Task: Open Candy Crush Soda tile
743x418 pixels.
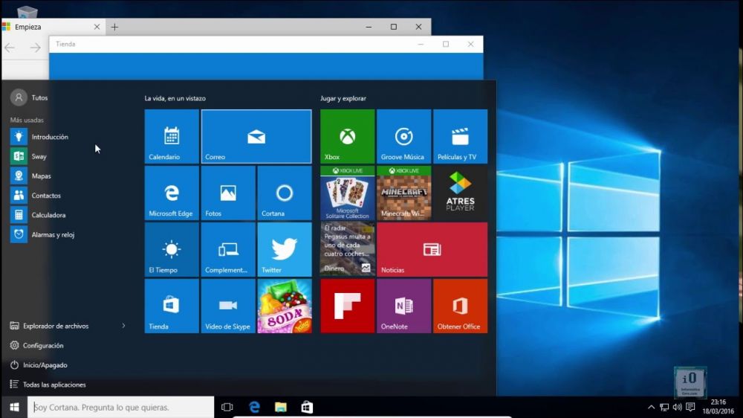Action: point(285,306)
